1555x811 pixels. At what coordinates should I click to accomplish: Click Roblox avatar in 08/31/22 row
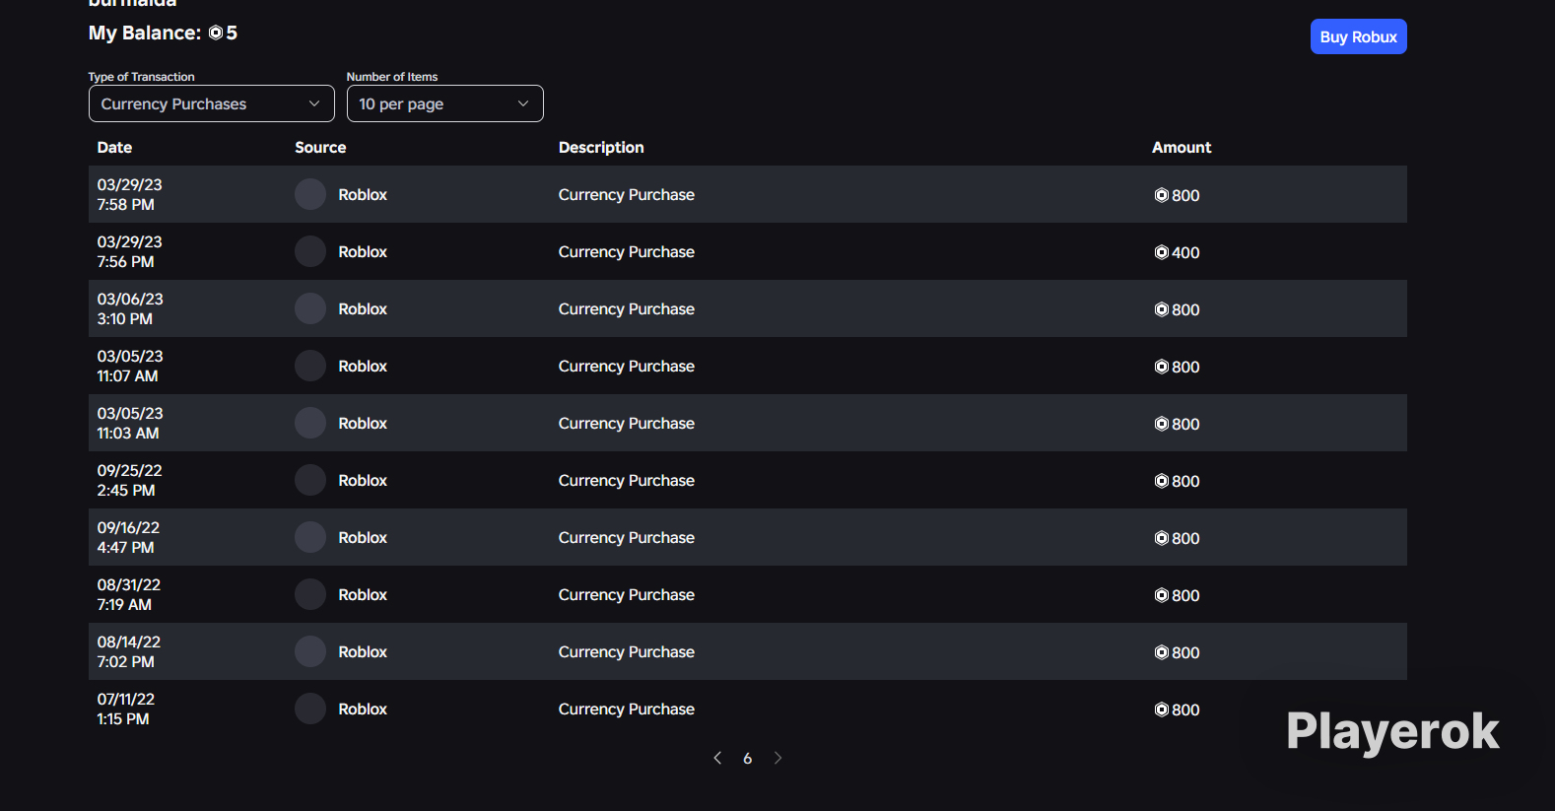pyautogui.click(x=310, y=594)
